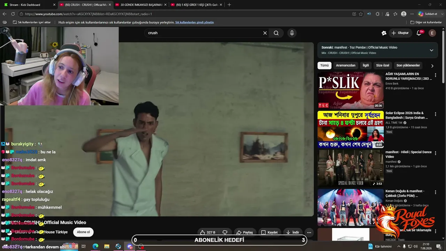Open the 'Kâr tahmini' taskbar widget
This screenshot has width=446, height=251.
pos(380,246)
